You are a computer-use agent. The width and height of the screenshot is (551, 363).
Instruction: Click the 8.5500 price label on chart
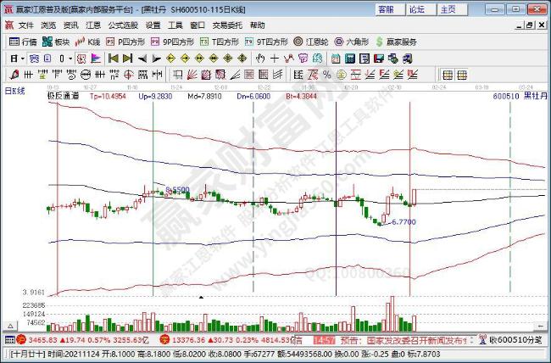click(177, 190)
